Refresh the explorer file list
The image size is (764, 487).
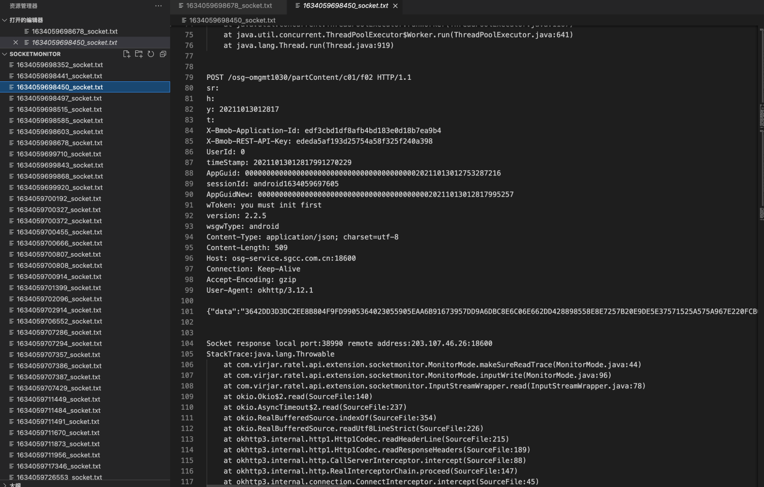pos(151,54)
